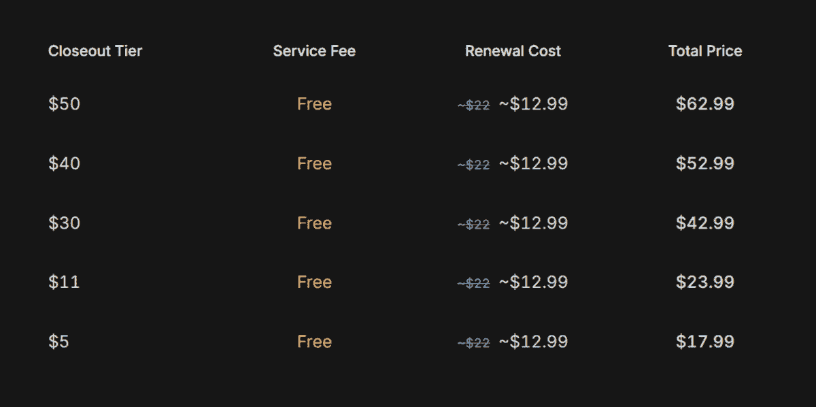
Task: Click Free service fee in $50 row
Action: 314,104
